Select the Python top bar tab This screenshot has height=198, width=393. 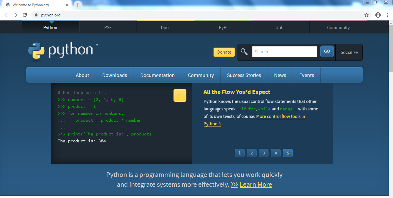point(50,28)
